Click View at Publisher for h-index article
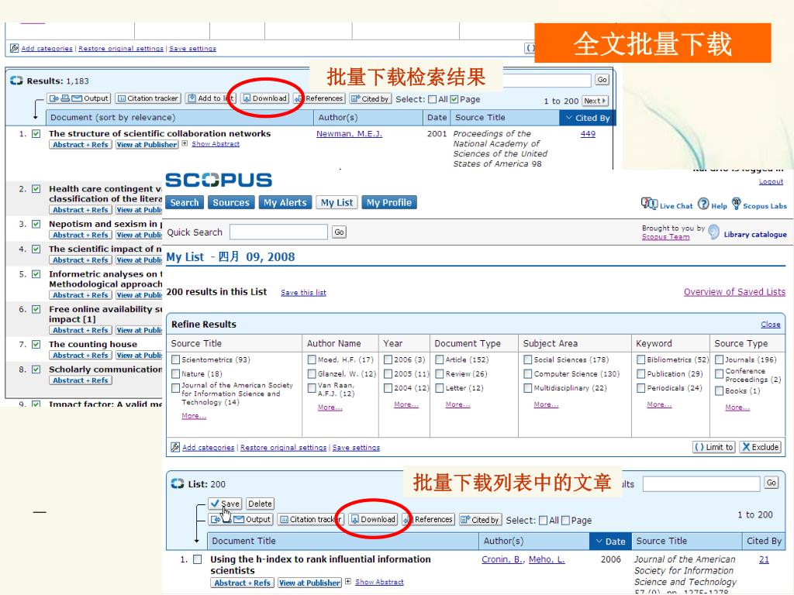 click(x=309, y=583)
